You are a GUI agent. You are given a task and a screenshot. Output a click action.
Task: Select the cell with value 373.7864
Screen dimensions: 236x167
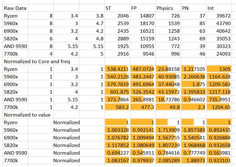coord(117,100)
